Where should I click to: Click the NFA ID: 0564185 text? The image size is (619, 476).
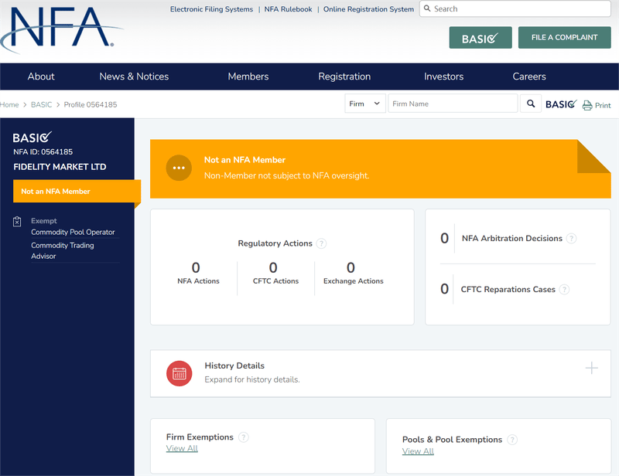(43, 151)
